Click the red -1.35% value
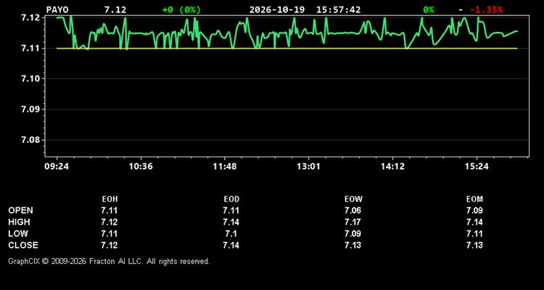 486,9
